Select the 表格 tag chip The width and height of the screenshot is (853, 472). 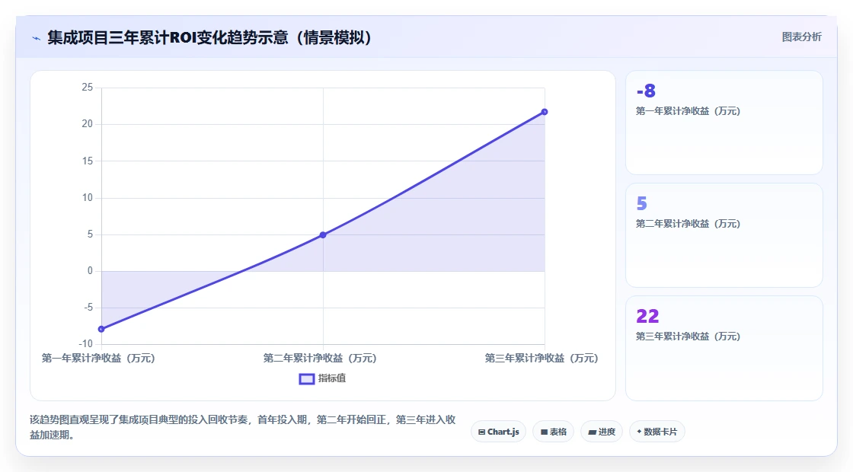[553, 432]
